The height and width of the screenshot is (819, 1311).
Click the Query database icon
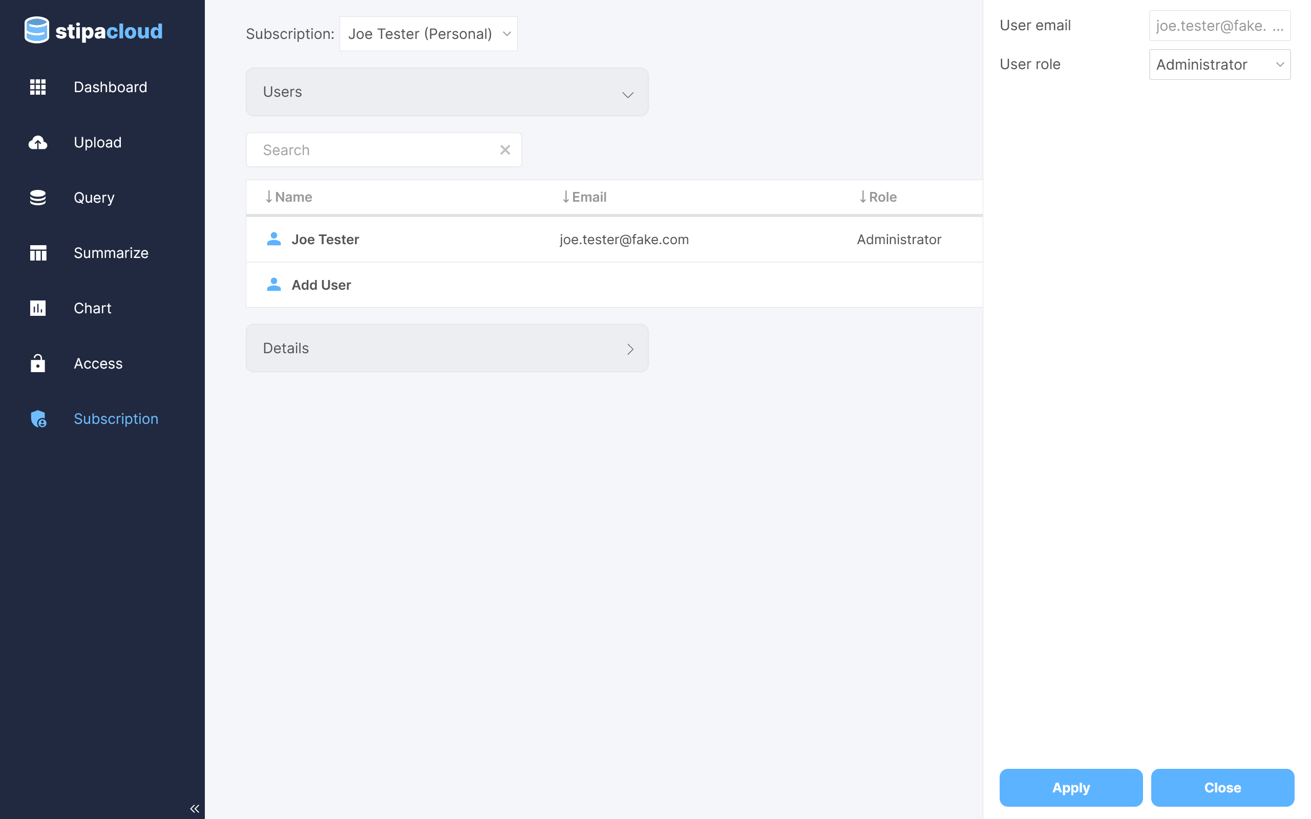point(38,198)
